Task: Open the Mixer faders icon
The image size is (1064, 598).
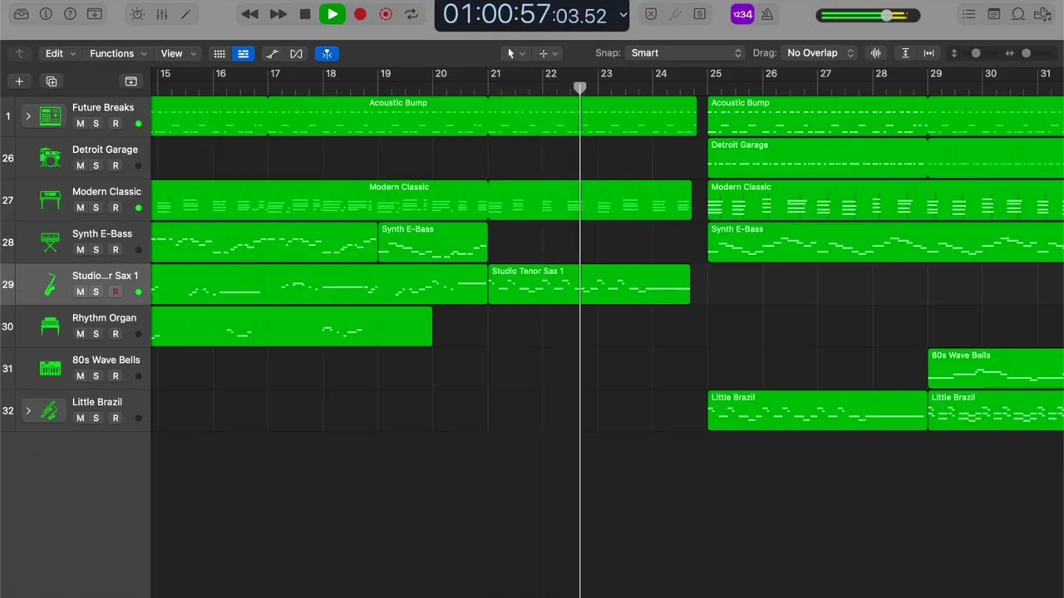Action: (x=161, y=14)
